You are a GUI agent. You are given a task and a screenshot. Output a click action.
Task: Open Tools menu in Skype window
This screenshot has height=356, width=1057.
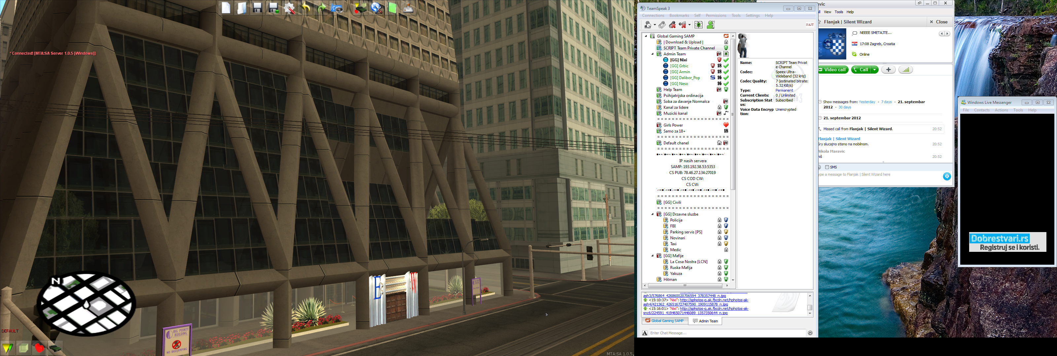point(839,12)
